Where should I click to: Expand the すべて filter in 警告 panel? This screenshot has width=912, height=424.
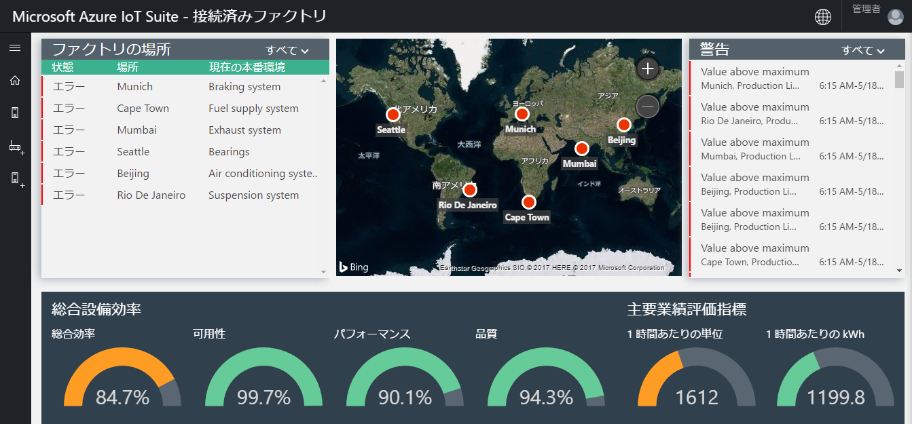coord(864,50)
